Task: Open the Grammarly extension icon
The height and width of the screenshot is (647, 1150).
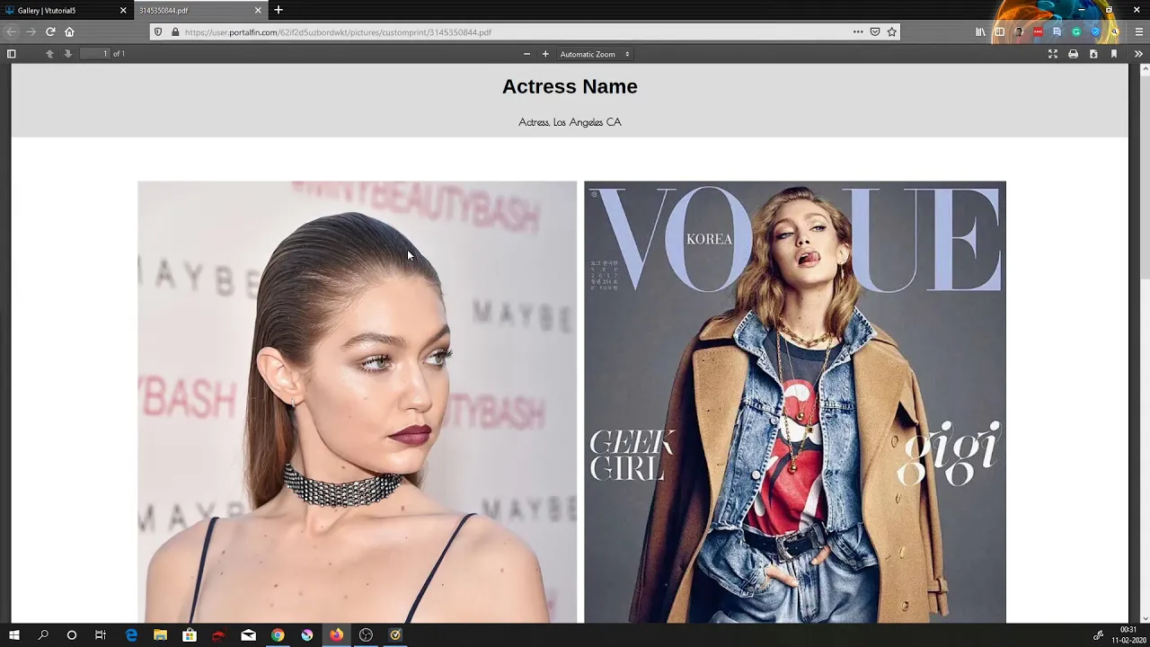Action: [1076, 31]
